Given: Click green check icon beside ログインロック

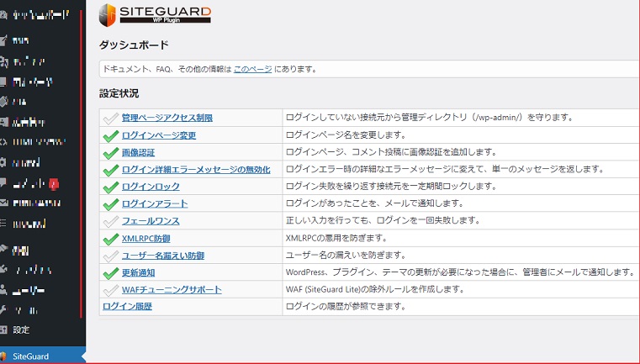Looking at the screenshot, I should (110, 187).
